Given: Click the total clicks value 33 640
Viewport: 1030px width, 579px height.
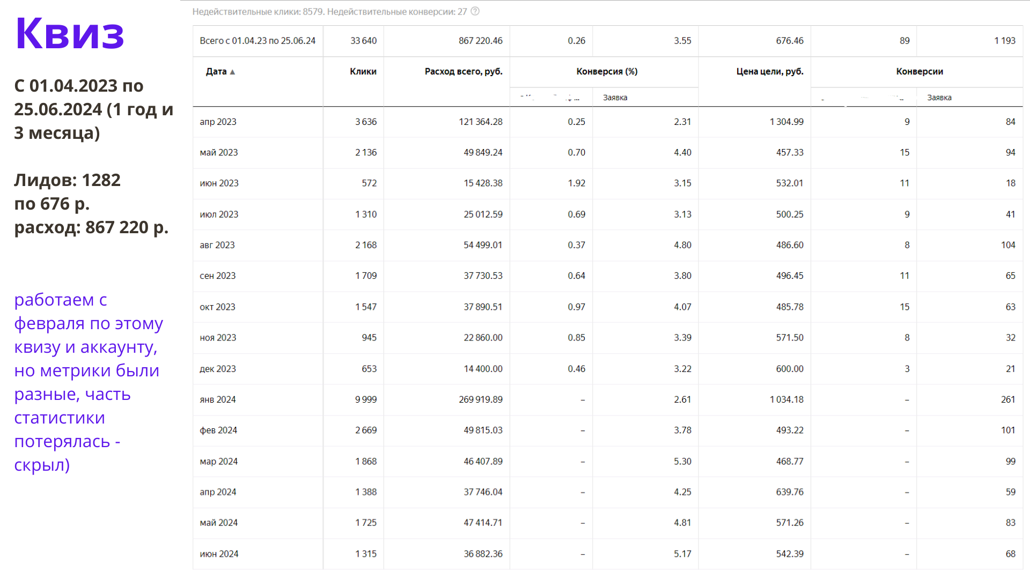Looking at the screenshot, I should 363,41.
